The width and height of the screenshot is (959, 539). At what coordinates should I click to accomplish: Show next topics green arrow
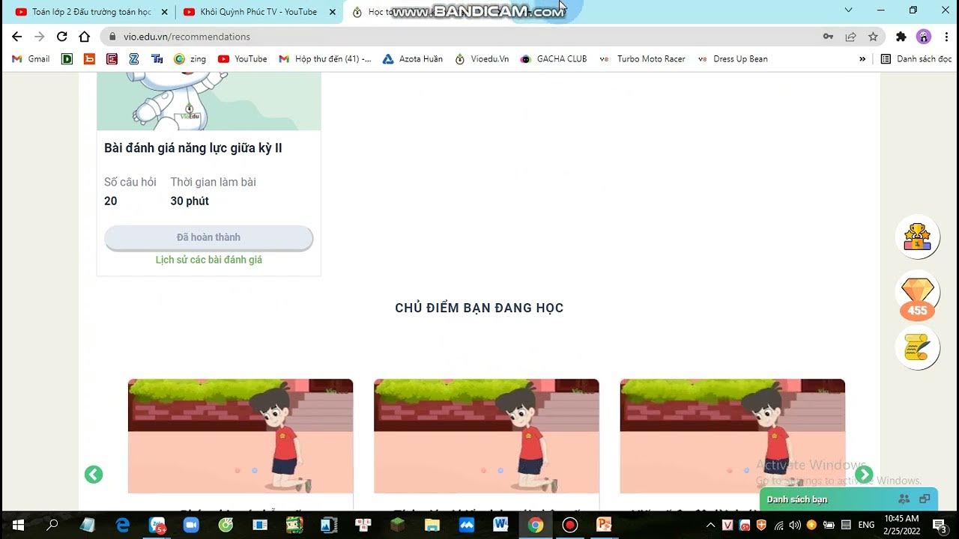(x=864, y=474)
